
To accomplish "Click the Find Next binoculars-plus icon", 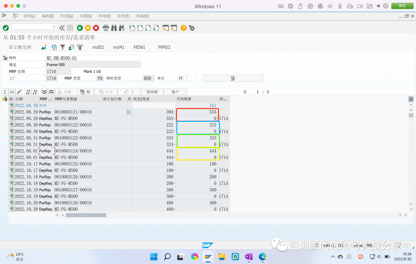I will pyautogui.click(x=122, y=28).
